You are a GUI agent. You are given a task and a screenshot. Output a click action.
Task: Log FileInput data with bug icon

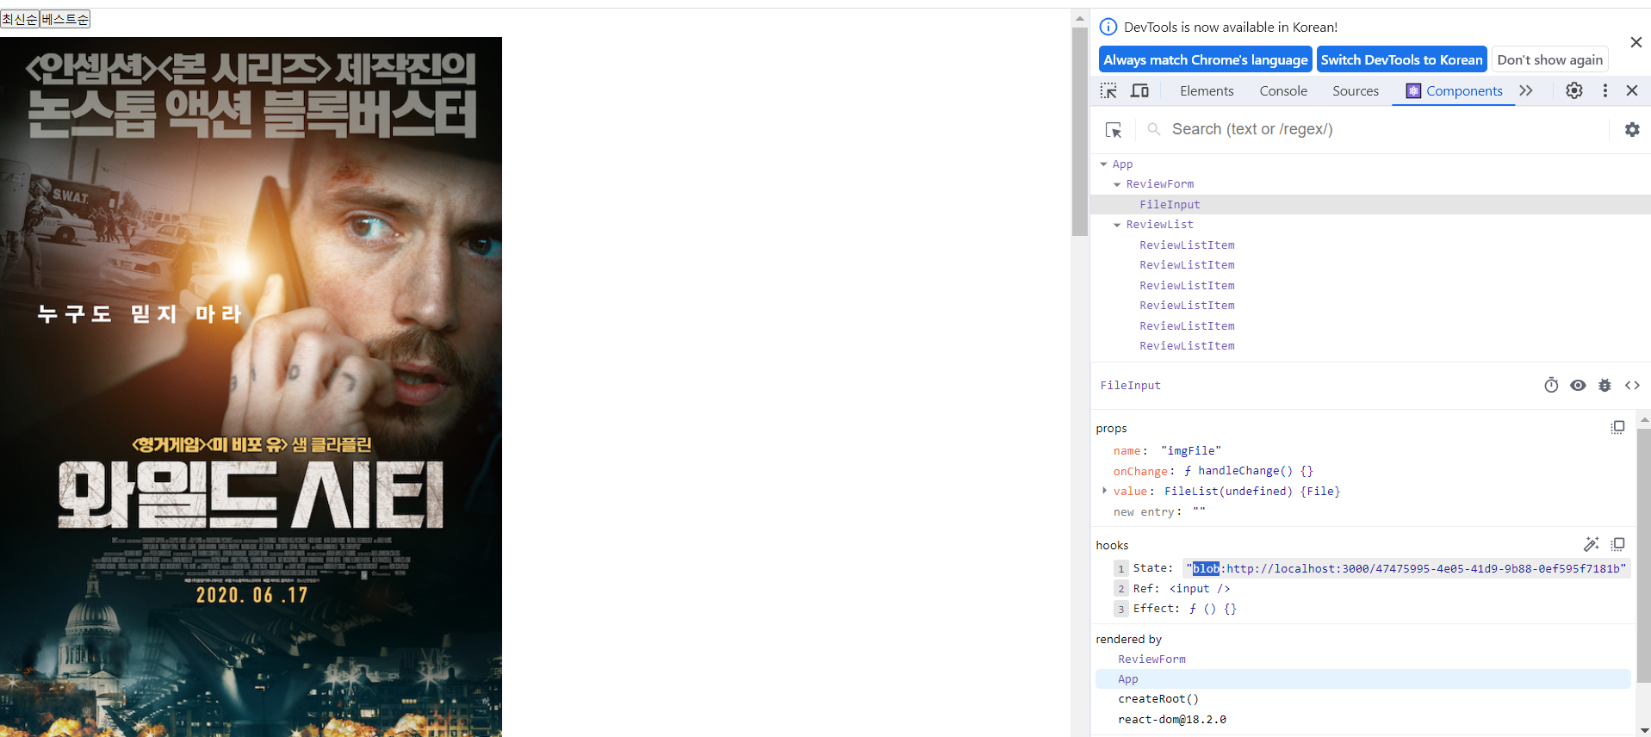(x=1604, y=385)
